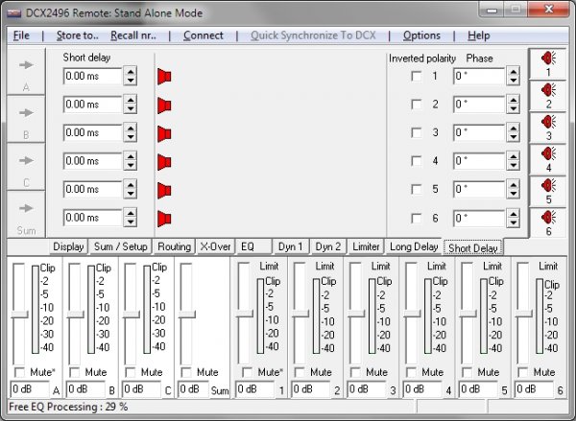The image size is (576, 421).
Task: Open the Help menu
Action: click(x=479, y=35)
